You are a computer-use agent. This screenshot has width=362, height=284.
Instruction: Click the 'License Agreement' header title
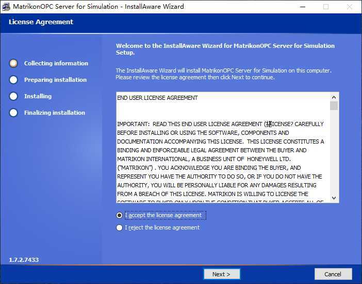click(41, 22)
